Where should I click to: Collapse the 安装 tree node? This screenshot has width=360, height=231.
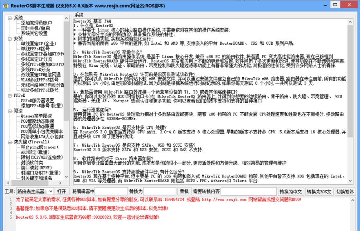[x=10, y=38]
